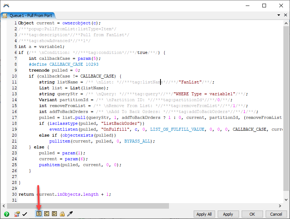Click the vertical scrollbar up arrow
290x219 pixels.
286,23
